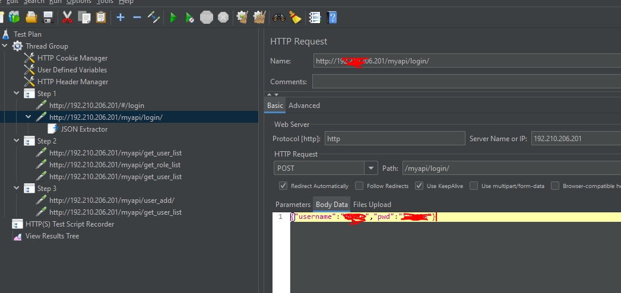
Task: Open the POST method dropdown
Action: coord(370,168)
